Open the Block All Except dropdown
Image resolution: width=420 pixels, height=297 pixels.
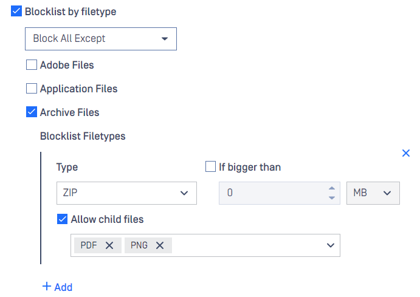click(101, 38)
